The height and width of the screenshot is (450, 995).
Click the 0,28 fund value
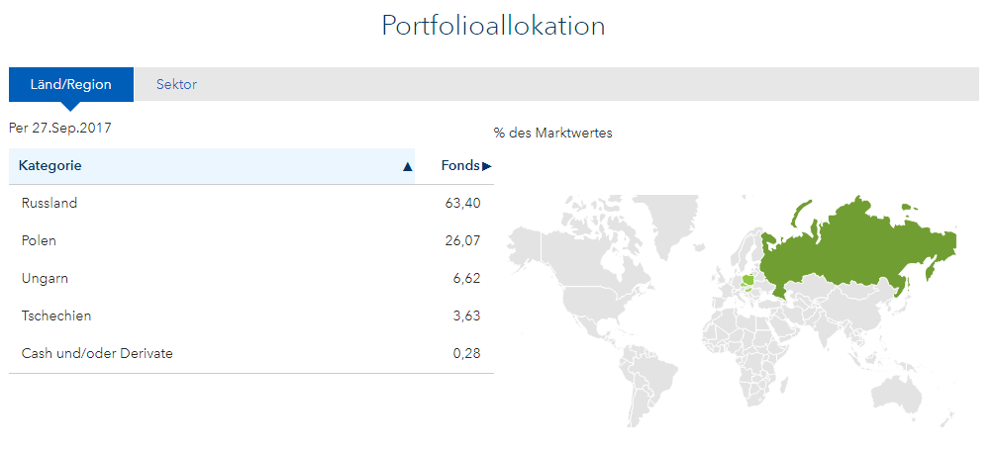[x=466, y=354]
